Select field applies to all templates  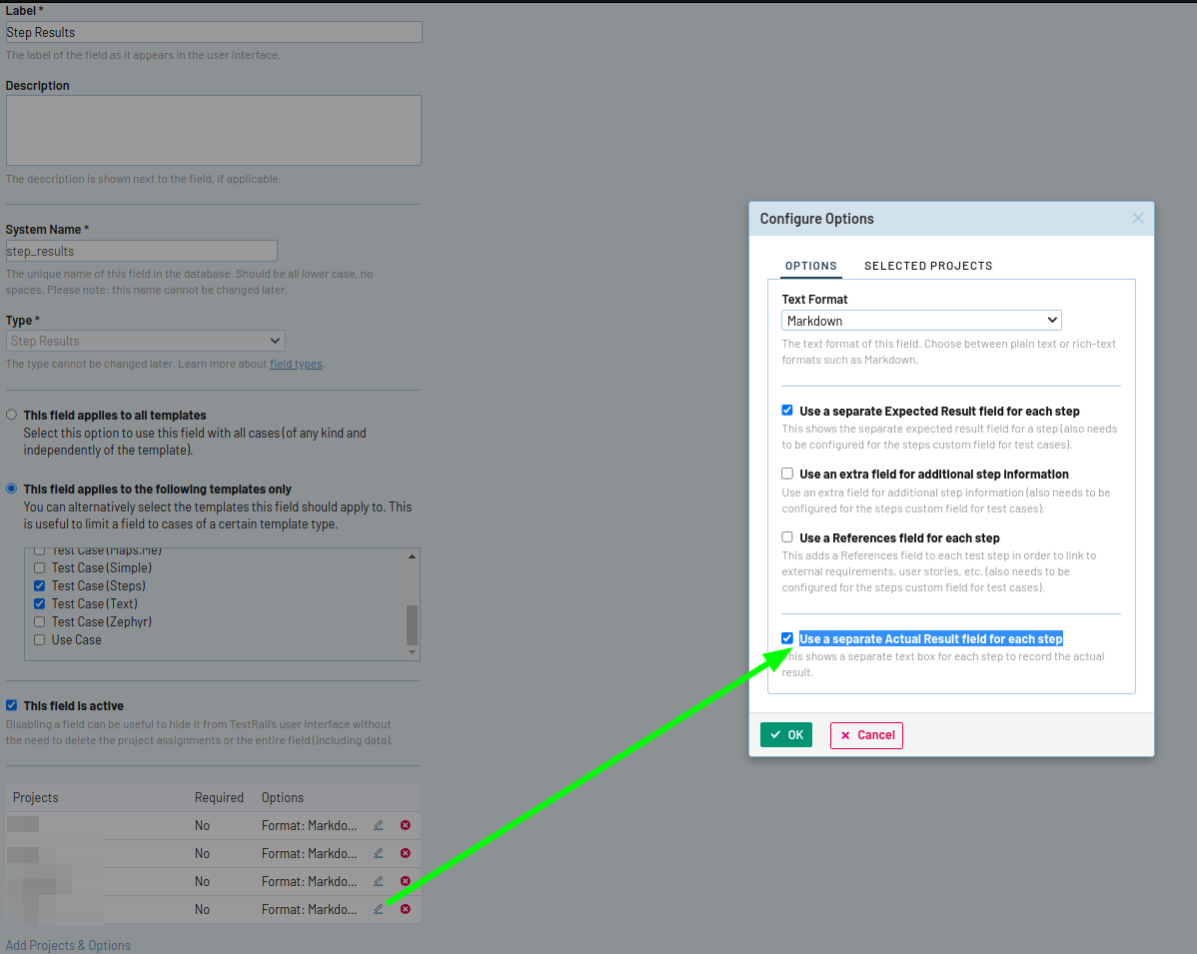pos(11,415)
